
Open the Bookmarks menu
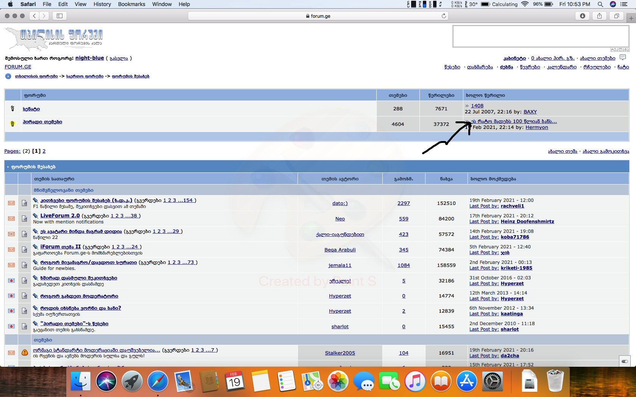point(131,4)
